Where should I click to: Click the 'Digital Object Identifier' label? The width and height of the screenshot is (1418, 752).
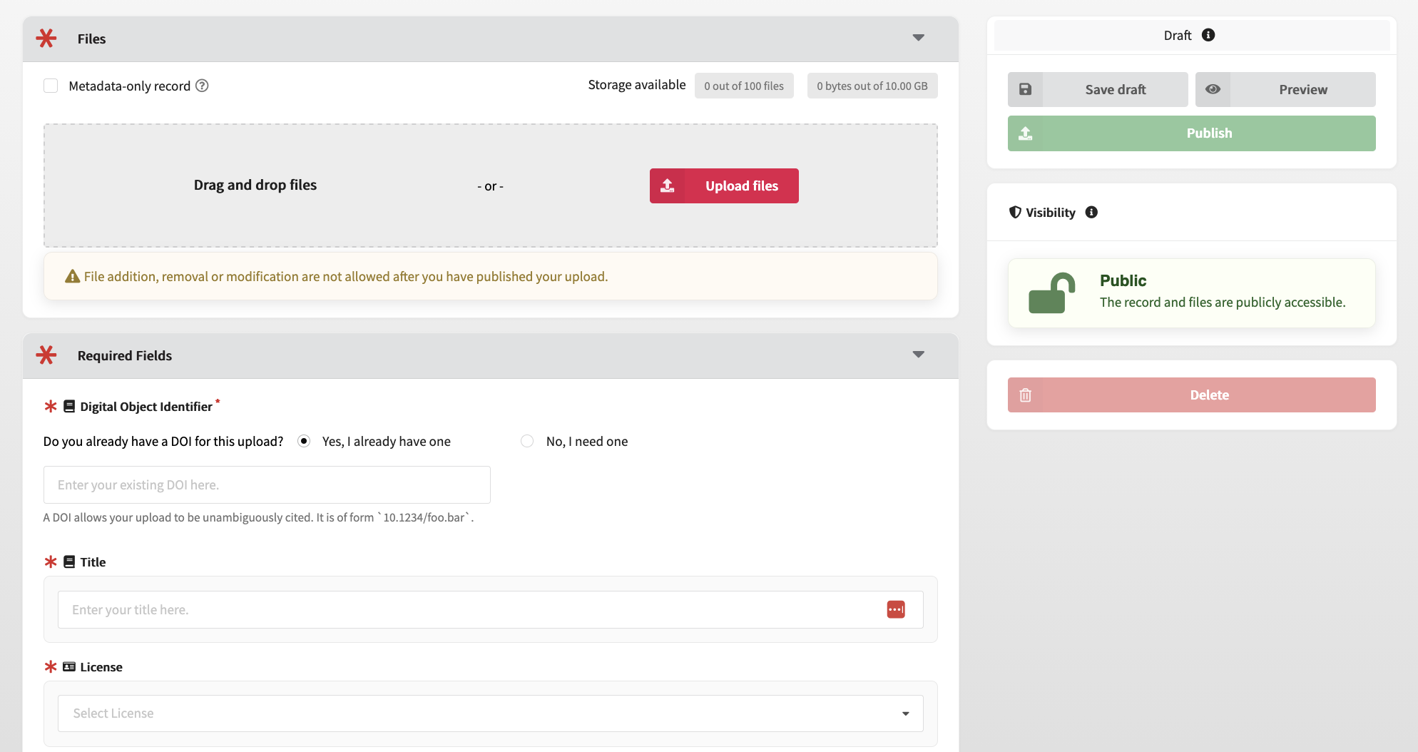tap(146, 406)
